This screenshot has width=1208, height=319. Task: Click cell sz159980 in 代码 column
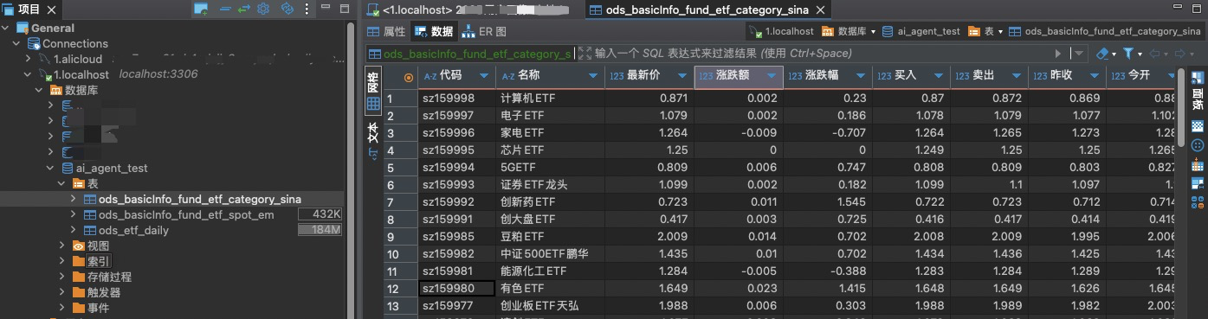click(456, 288)
